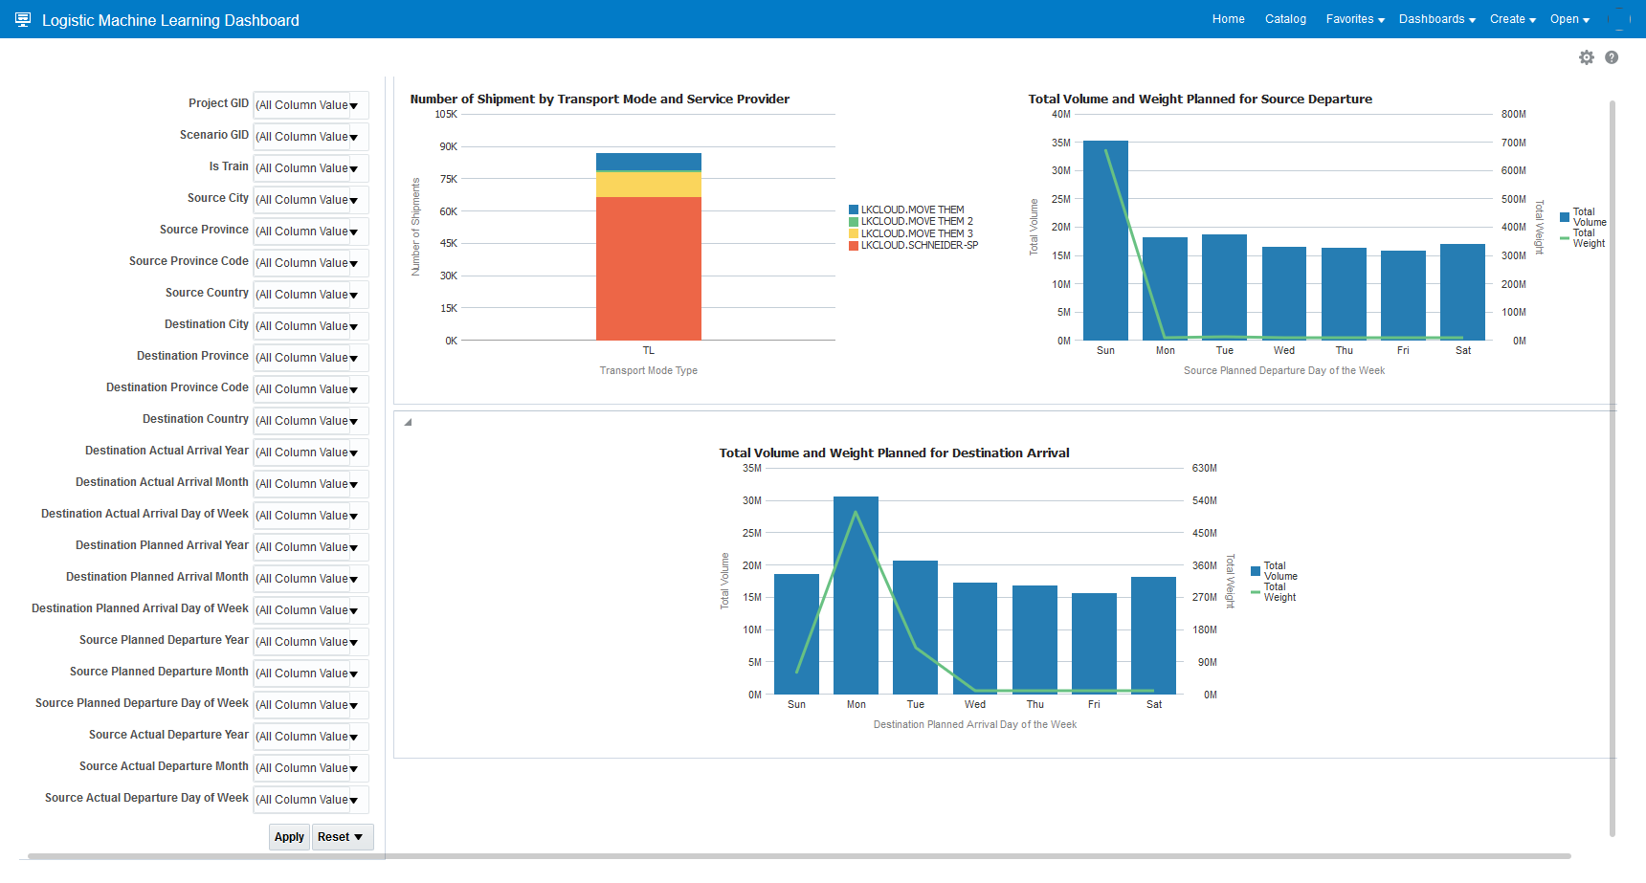Image resolution: width=1646 pixels, height=883 pixels.
Task: Open the Source City filter dropdown
Action: click(x=353, y=200)
